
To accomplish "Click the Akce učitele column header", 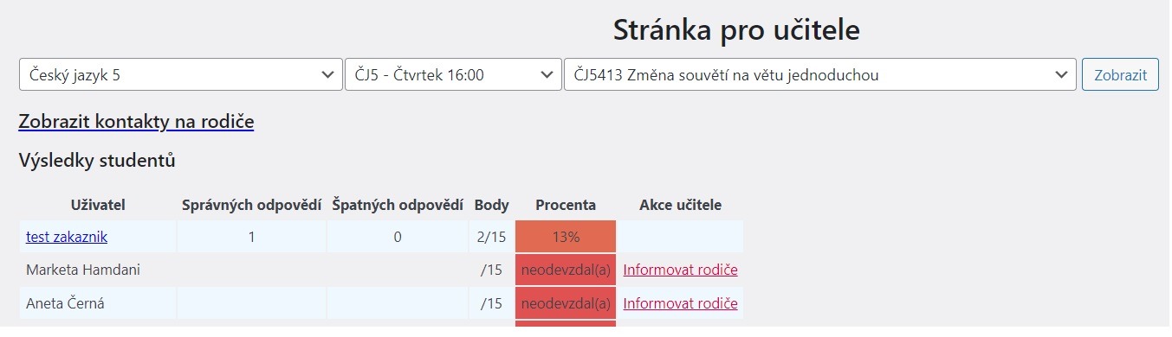I will coord(680,205).
